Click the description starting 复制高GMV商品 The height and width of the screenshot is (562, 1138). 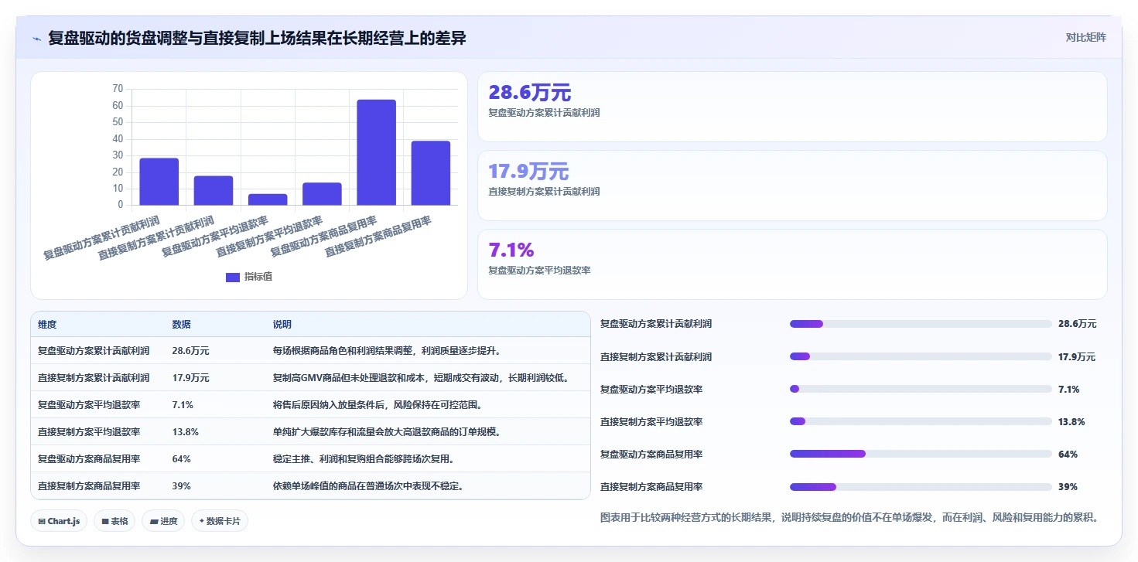click(422, 378)
